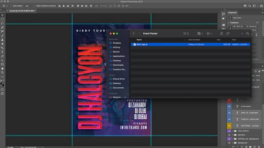This screenshot has width=264, height=148.
Task: Select the Horizontal Type tool
Action: [x=2, y=52]
